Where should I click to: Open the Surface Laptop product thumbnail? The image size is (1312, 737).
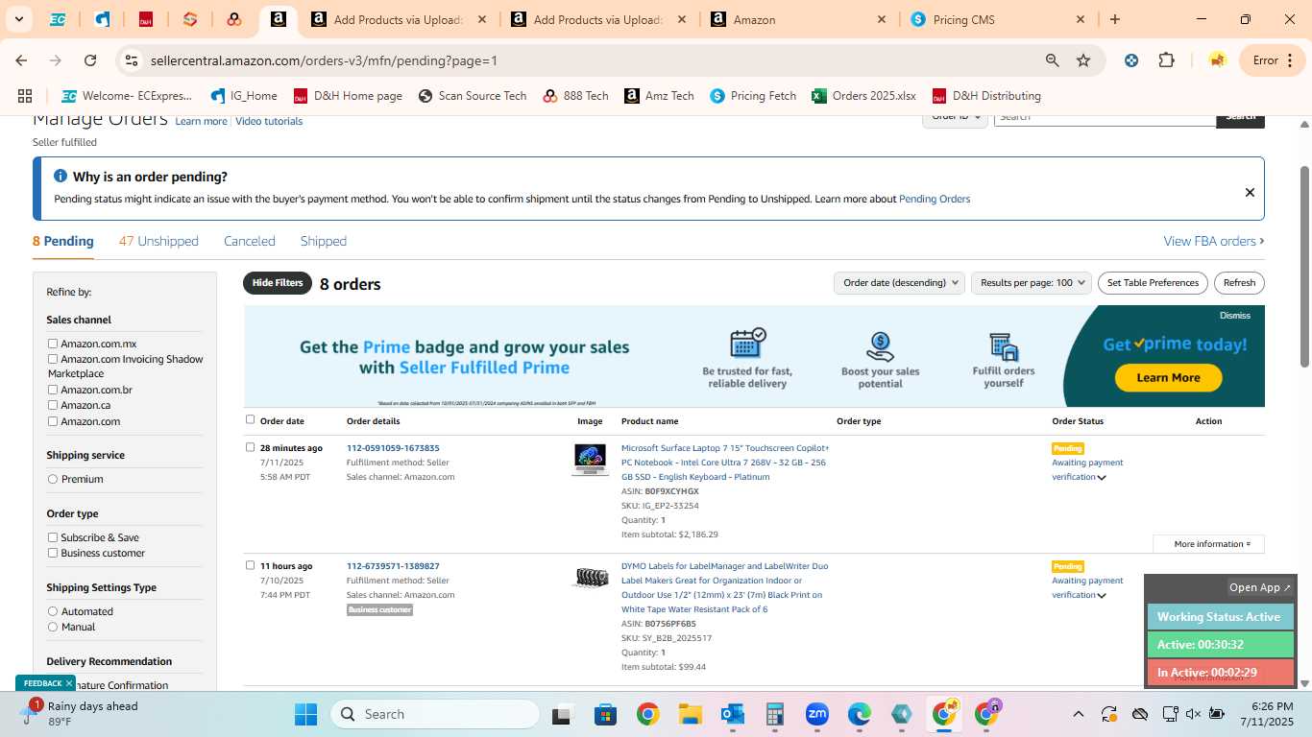pyautogui.click(x=590, y=460)
